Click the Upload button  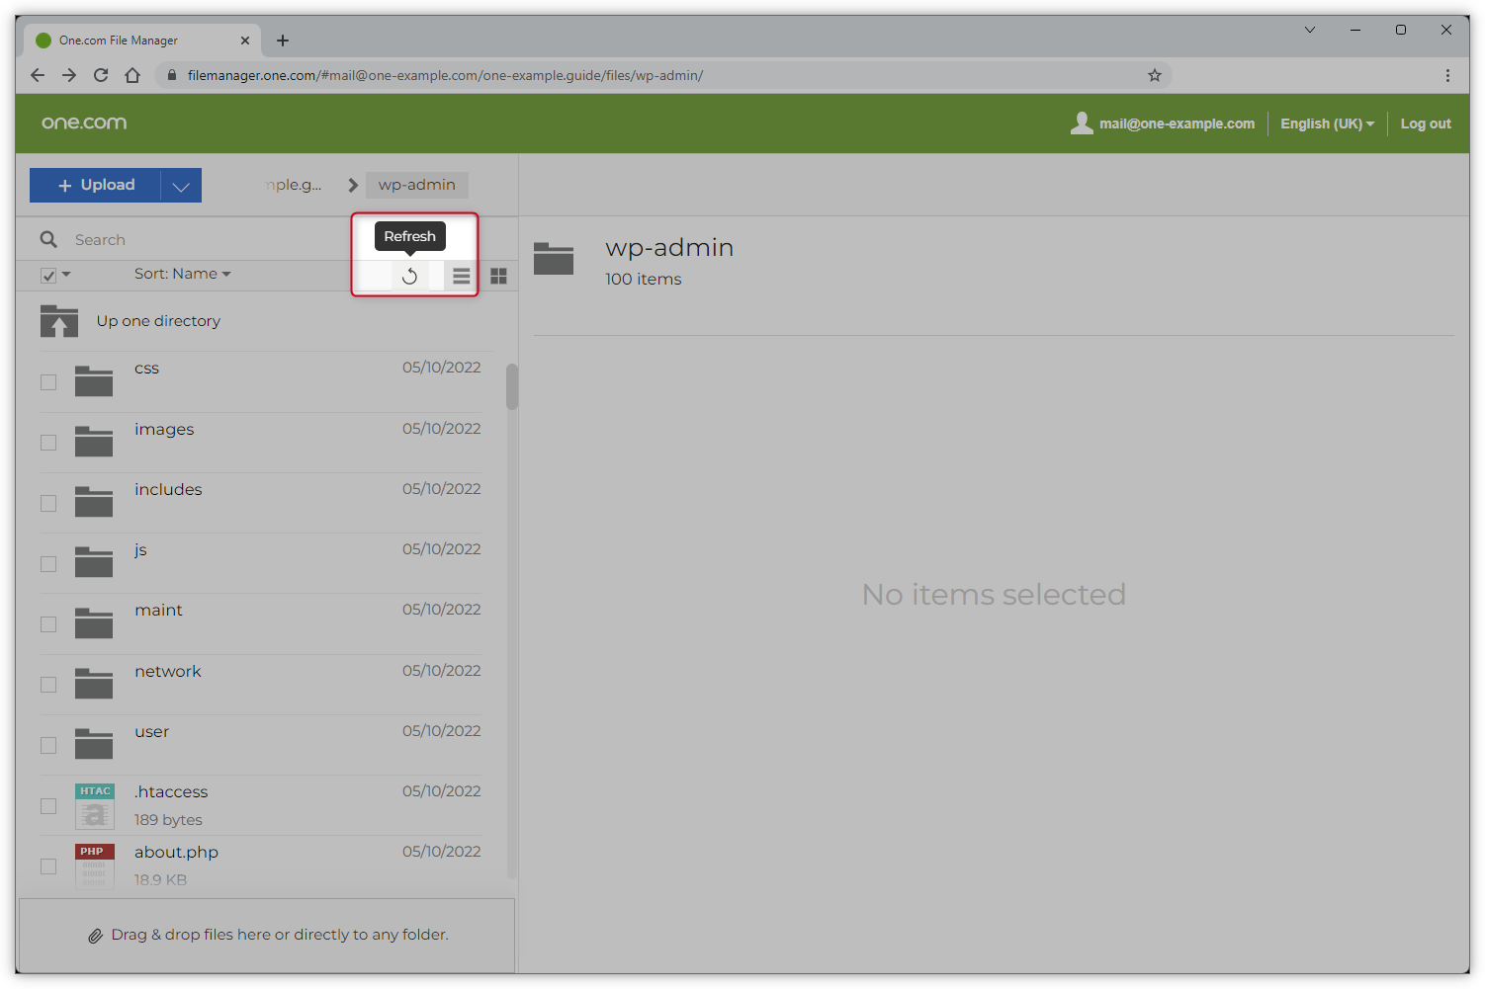[x=96, y=185]
